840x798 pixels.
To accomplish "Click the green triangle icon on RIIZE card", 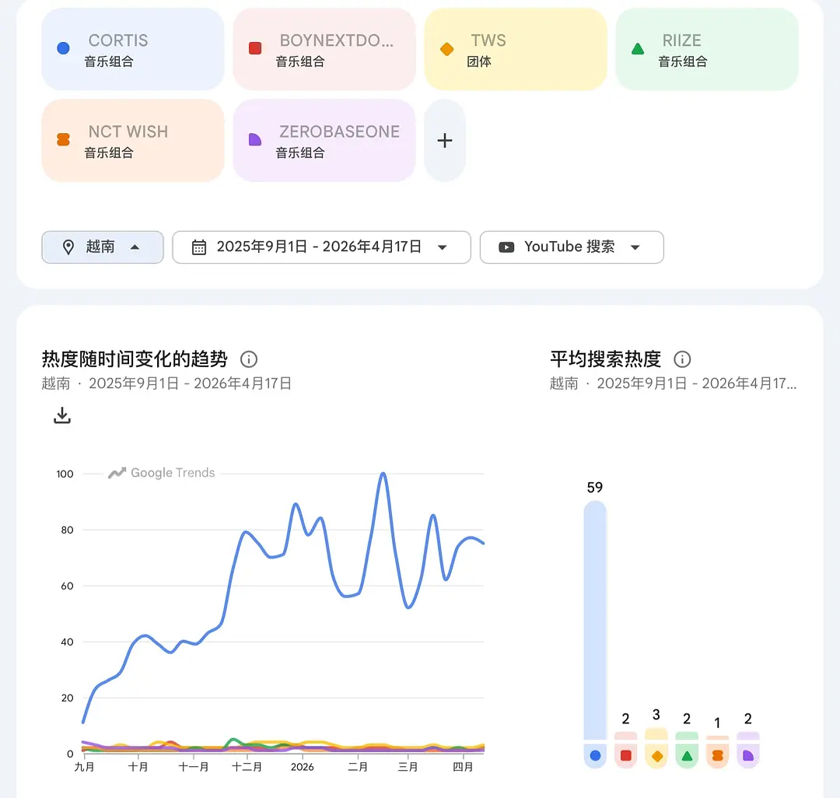I will [638, 49].
